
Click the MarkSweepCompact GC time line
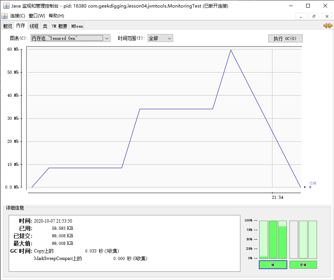pyautogui.click(x=91, y=258)
